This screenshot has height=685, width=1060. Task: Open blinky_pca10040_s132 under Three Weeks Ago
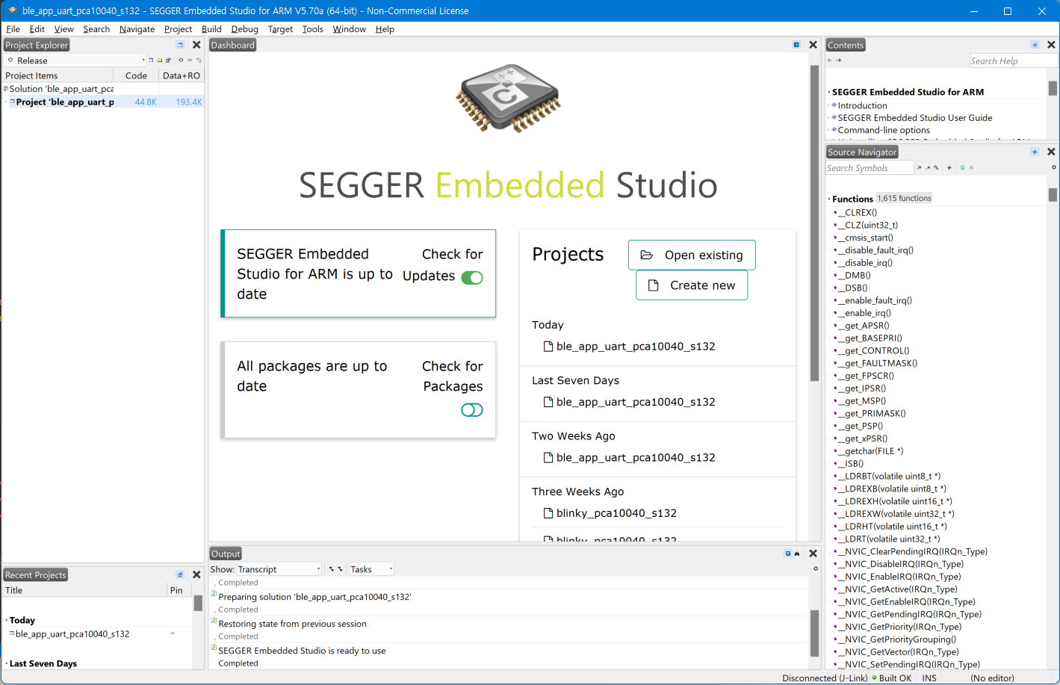[610, 513]
